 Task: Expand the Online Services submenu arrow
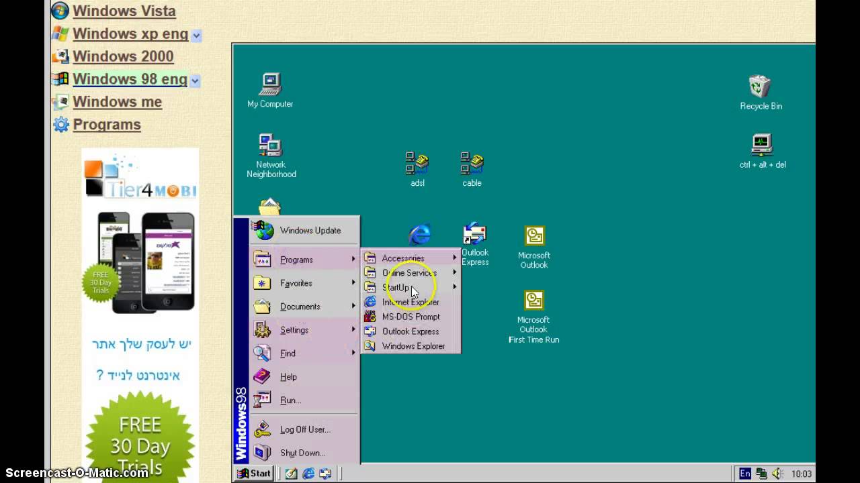tap(455, 272)
